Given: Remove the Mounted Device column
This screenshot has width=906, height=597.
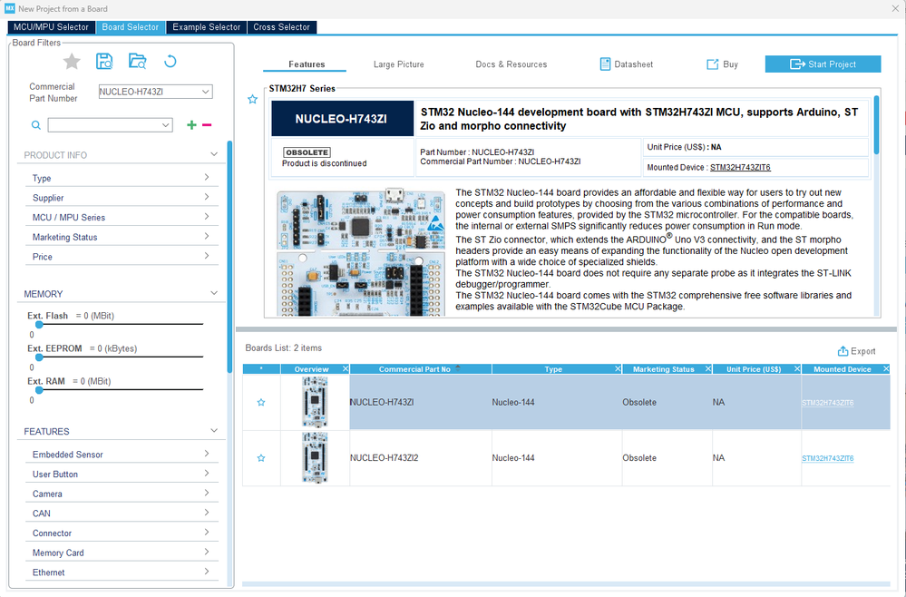Looking at the screenshot, I should coord(886,368).
